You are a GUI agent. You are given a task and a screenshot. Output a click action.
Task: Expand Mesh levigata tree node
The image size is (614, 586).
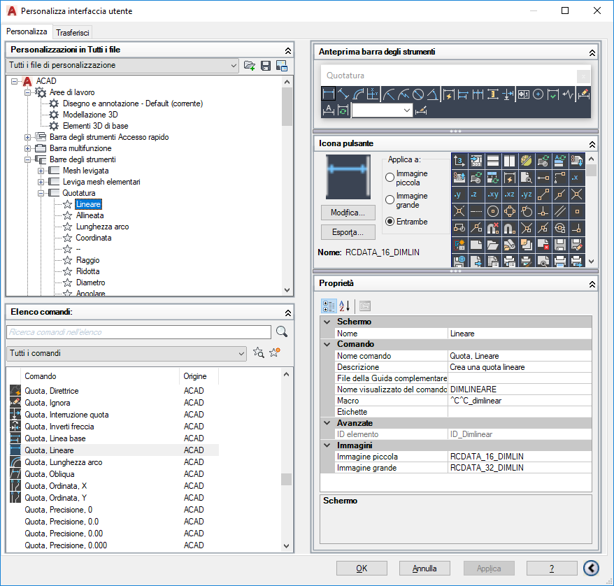point(41,171)
